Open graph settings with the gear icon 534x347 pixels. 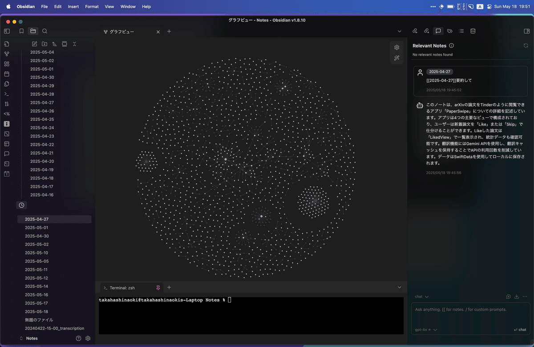pyautogui.click(x=396, y=47)
